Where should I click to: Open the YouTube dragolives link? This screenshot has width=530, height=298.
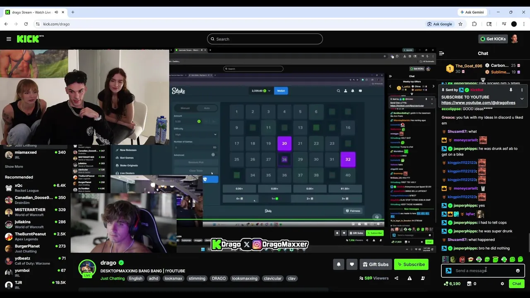tap(478, 103)
